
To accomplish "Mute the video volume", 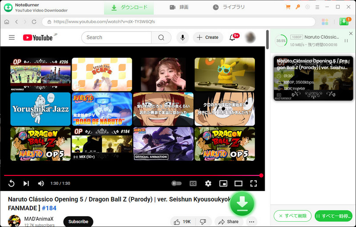I will pos(41,183).
